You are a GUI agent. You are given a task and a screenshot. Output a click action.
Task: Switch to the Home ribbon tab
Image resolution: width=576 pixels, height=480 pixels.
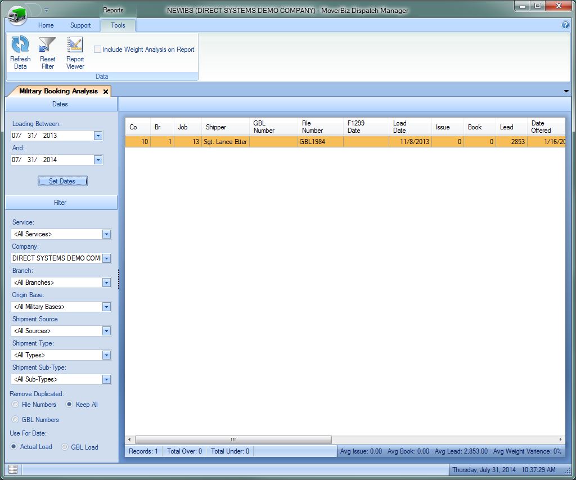pyautogui.click(x=46, y=25)
